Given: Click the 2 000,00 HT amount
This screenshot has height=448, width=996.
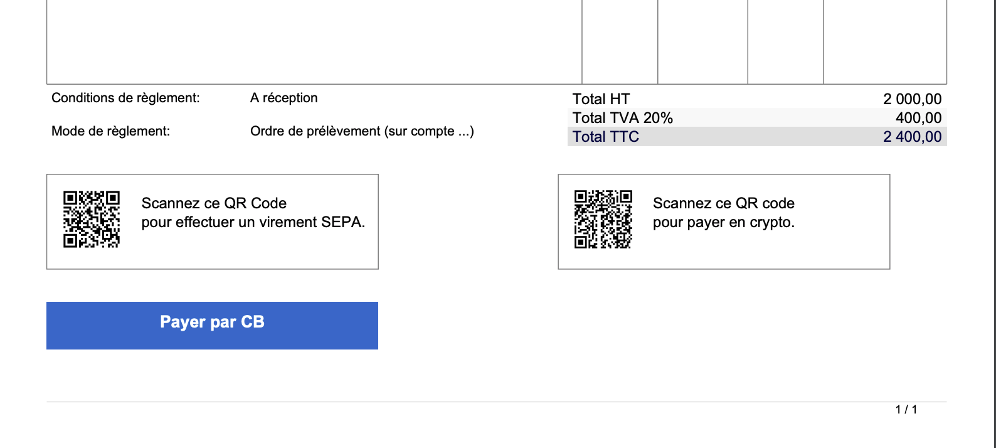Looking at the screenshot, I should tap(913, 99).
